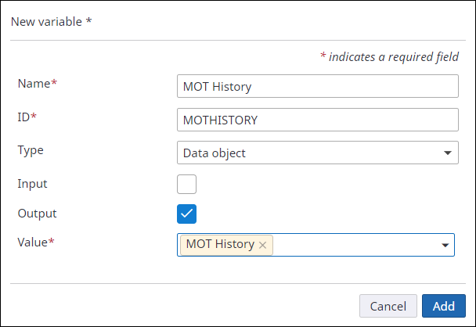The height and width of the screenshot is (327, 476).
Task: Click the 'Input' label text
Action: [x=32, y=183]
